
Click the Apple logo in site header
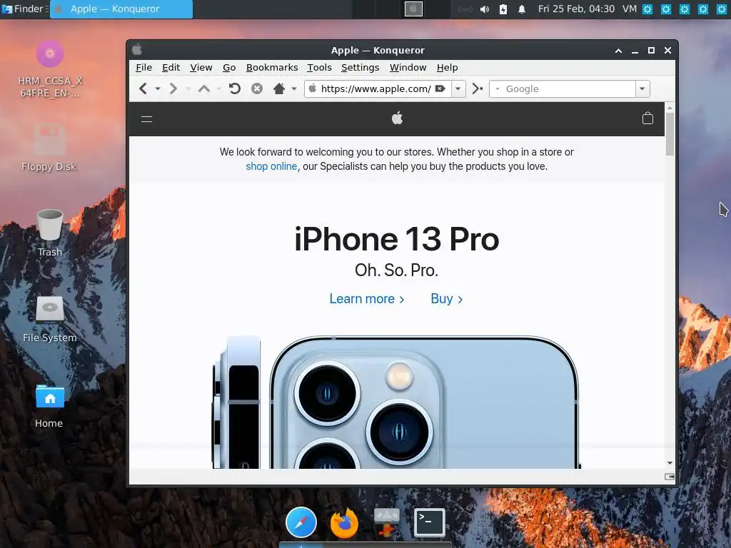pos(397,118)
